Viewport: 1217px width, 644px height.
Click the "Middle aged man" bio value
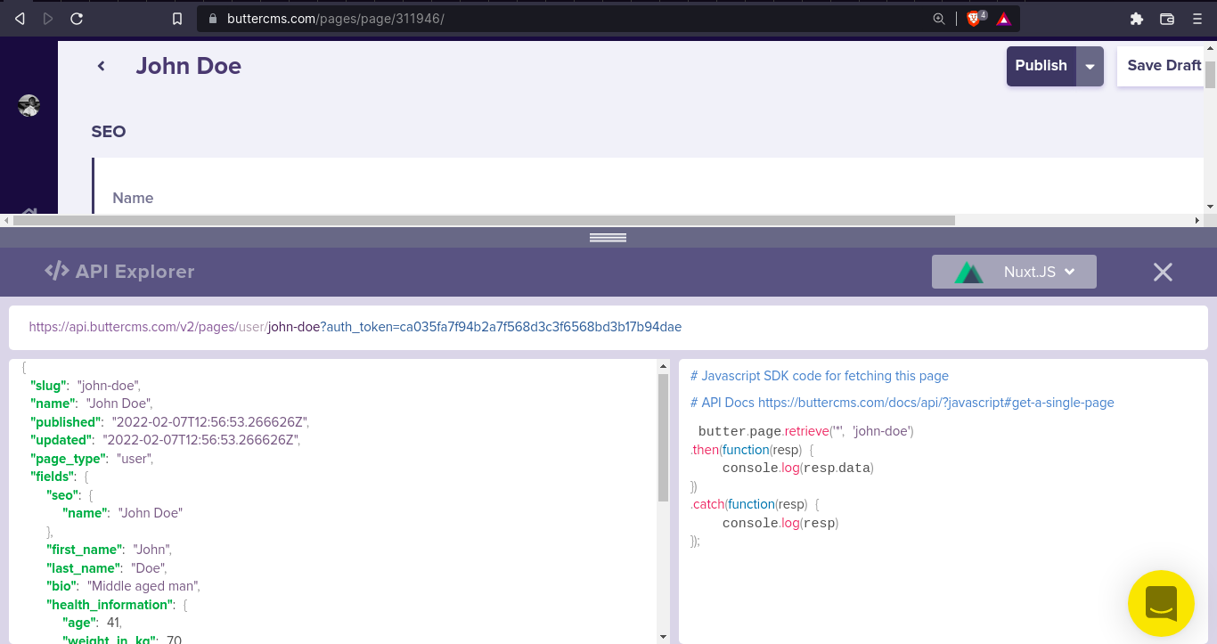(x=143, y=586)
